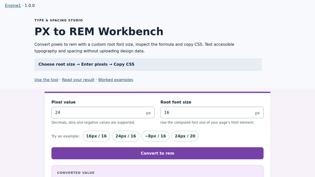
Task: Click the Convert to rem button
Action: point(157,153)
